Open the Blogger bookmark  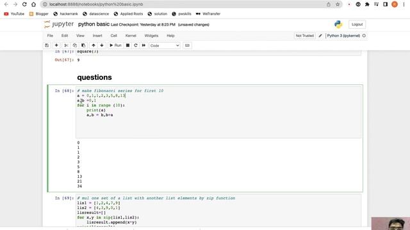pos(38,14)
